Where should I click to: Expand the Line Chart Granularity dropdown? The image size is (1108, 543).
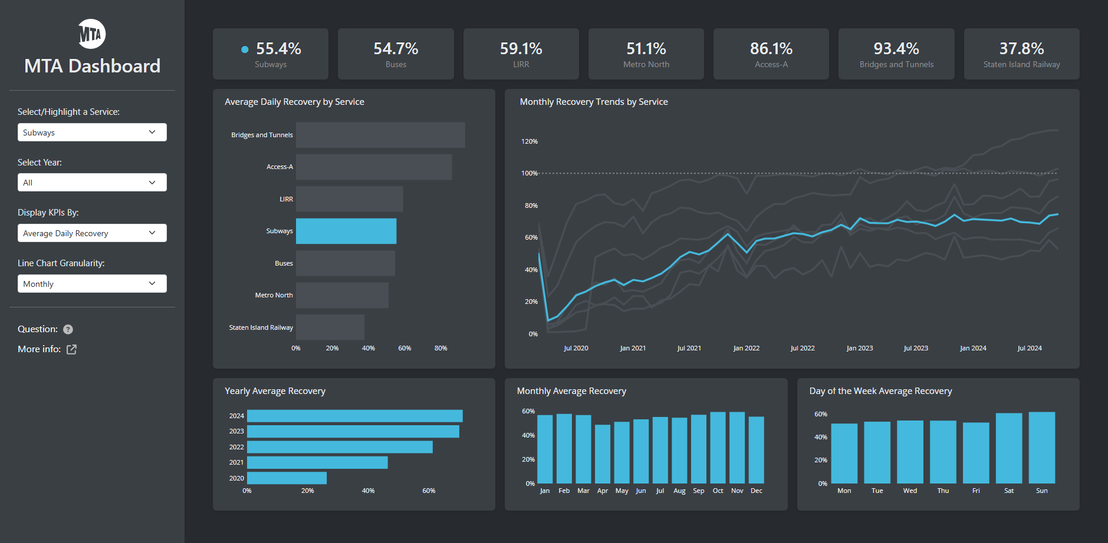pyautogui.click(x=92, y=284)
